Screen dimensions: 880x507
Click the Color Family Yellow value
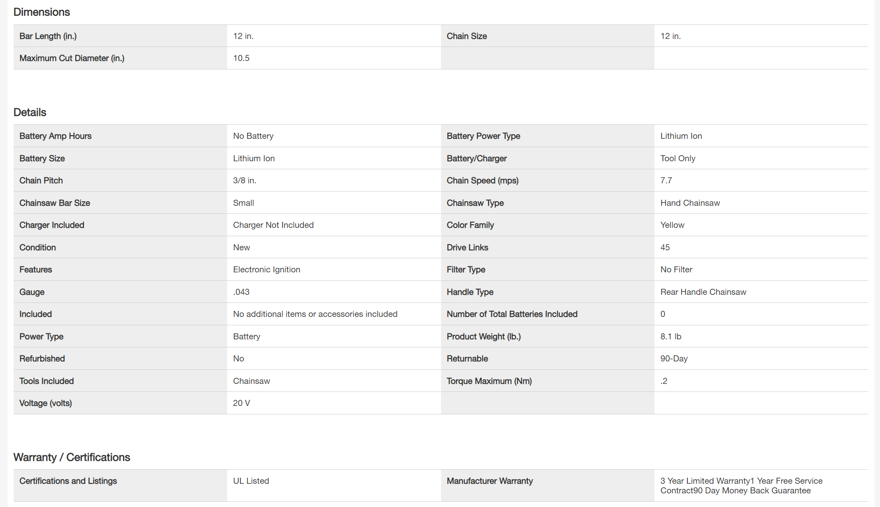pyautogui.click(x=672, y=225)
